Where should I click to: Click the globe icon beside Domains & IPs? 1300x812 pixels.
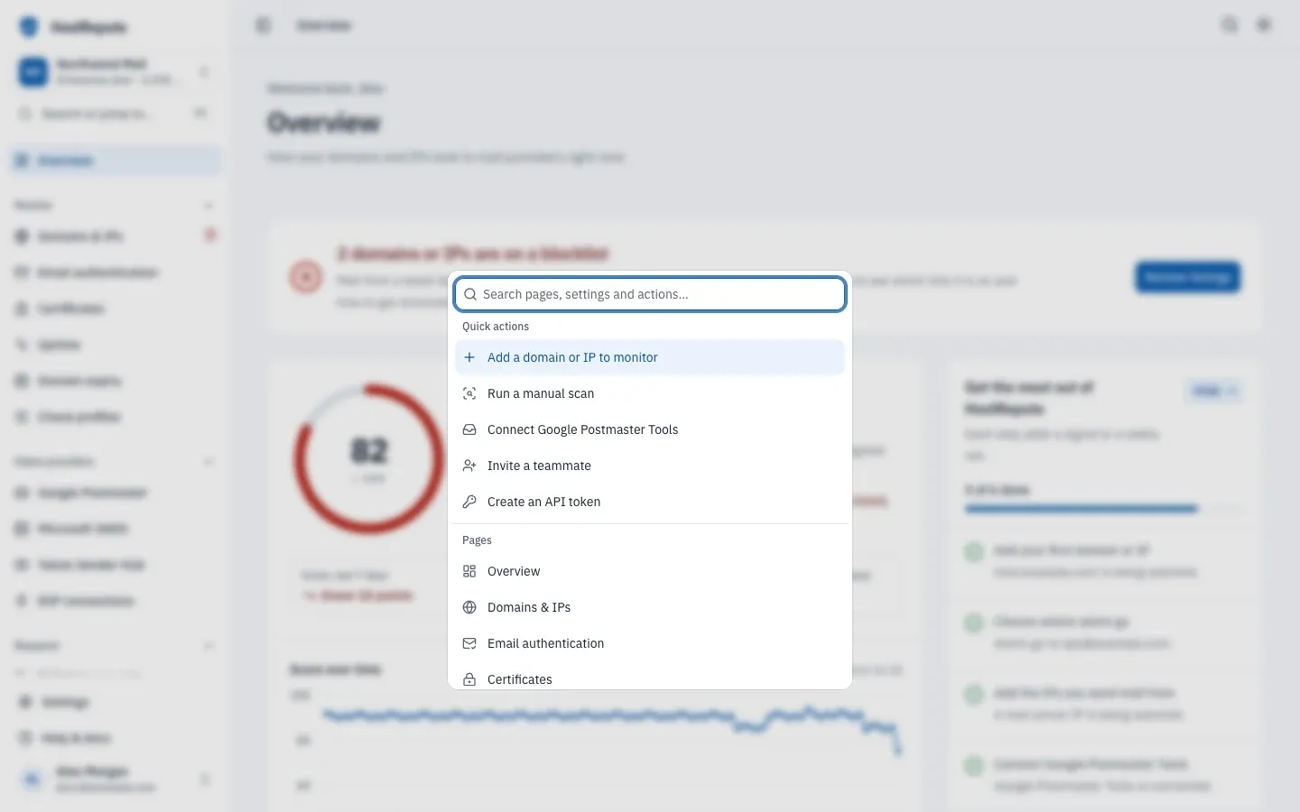click(x=469, y=607)
